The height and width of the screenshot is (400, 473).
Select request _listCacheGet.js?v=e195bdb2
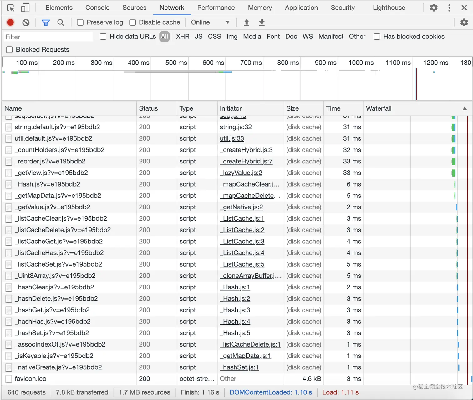pyautogui.click(x=58, y=242)
